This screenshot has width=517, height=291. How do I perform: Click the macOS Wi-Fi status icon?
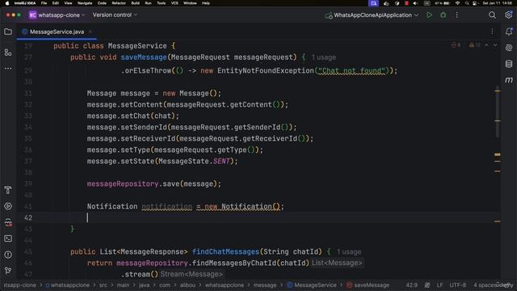(x=457, y=3)
